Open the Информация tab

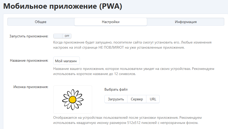click(x=186, y=22)
